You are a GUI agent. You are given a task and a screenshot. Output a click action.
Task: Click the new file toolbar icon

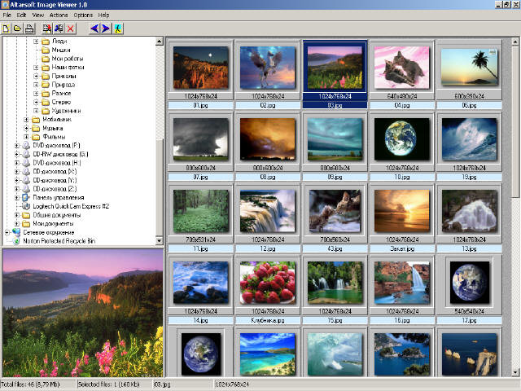(6, 29)
